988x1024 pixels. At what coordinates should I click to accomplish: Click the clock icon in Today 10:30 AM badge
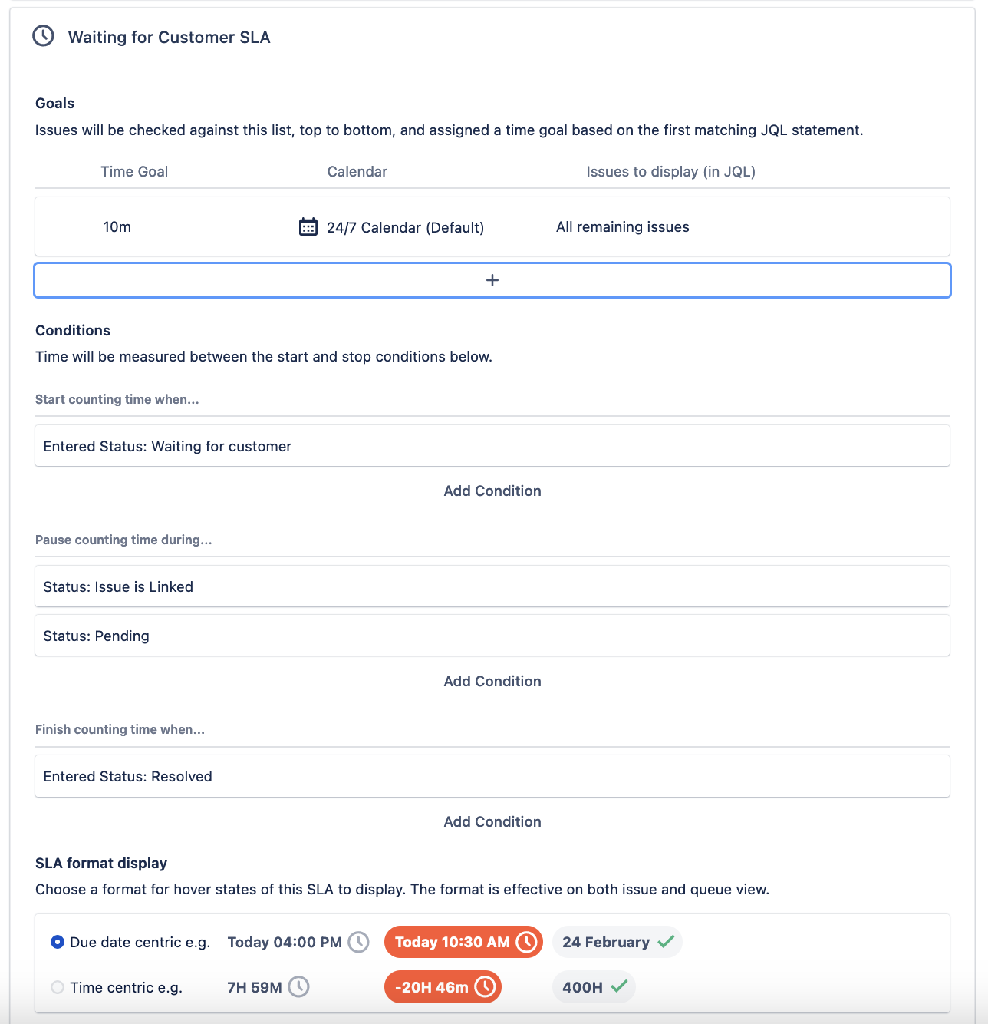click(527, 942)
